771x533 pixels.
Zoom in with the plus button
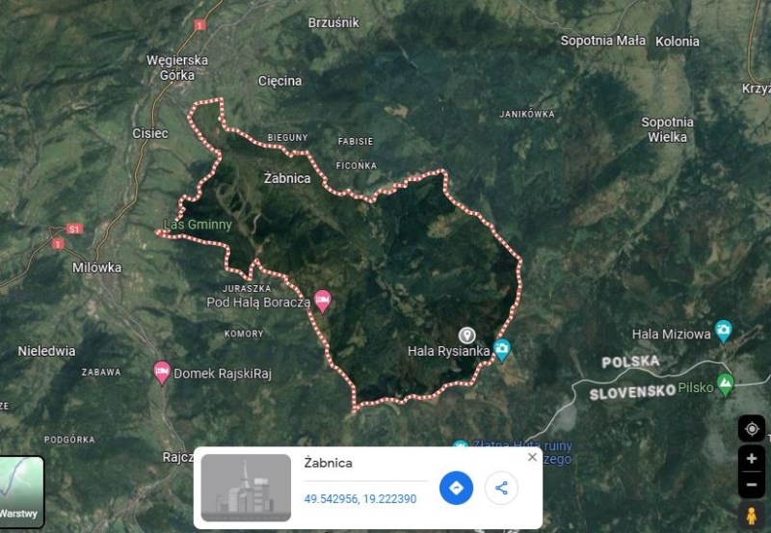pos(752,459)
